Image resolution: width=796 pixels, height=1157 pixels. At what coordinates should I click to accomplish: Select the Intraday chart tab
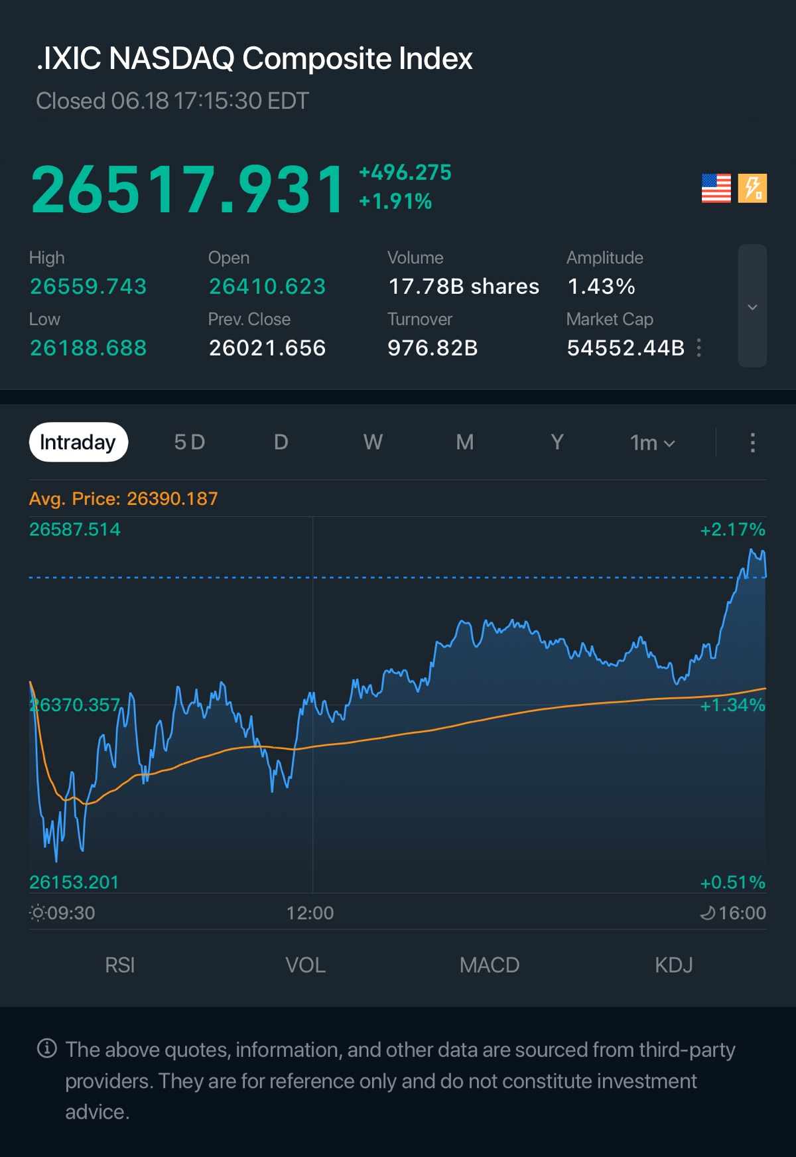(x=78, y=442)
